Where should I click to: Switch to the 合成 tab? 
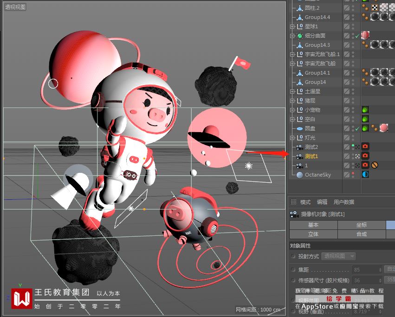tap(362, 234)
